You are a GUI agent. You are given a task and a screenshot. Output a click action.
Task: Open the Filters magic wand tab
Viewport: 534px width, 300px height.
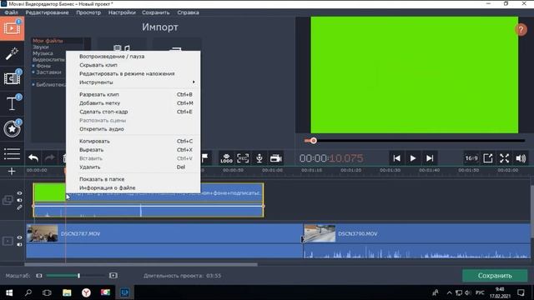(x=12, y=53)
